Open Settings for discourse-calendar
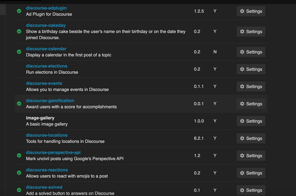The image size is (296, 196). pyautogui.click(x=251, y=52)
